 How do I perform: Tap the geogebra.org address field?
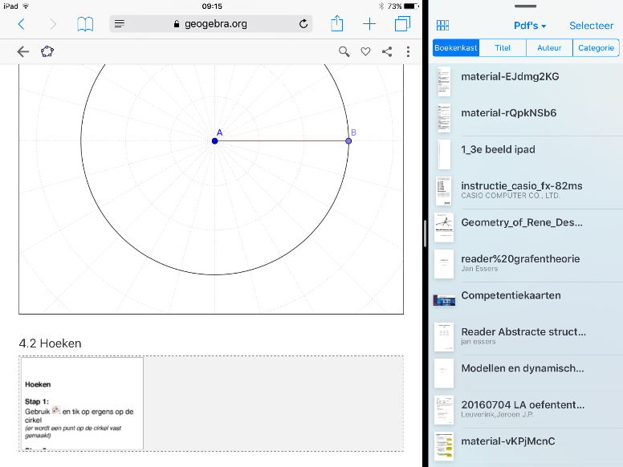(x=210, y=24)
